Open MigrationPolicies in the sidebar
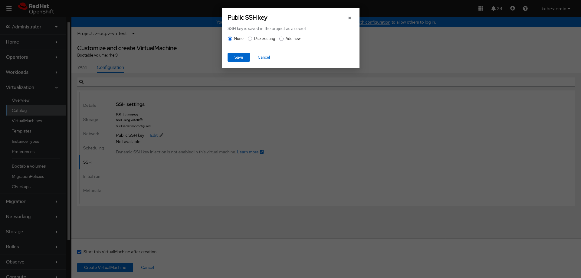The height and width of the screenshot is (278, 581). tap(36, 177)
